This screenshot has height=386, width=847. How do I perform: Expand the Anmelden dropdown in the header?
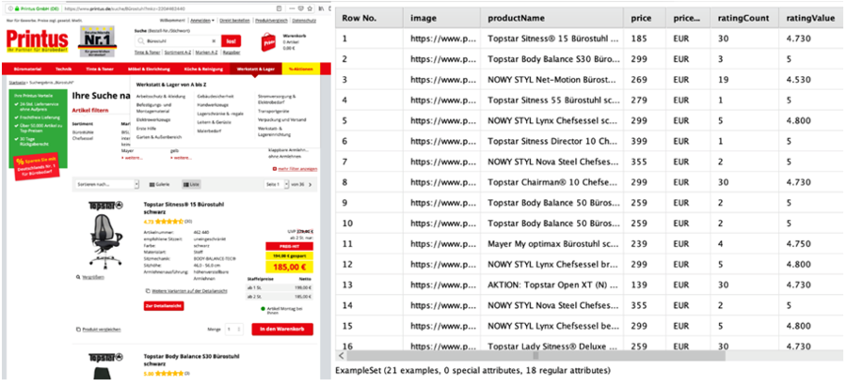coord(204,20)
